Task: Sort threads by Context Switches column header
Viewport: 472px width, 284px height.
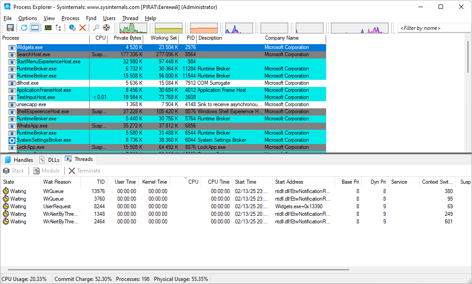Action: (437, 182)
